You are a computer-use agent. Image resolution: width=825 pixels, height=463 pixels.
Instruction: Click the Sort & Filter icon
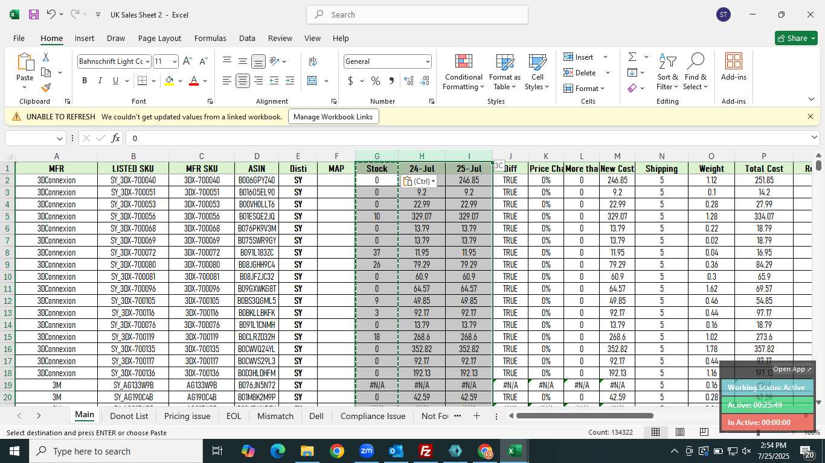(667, 61)
